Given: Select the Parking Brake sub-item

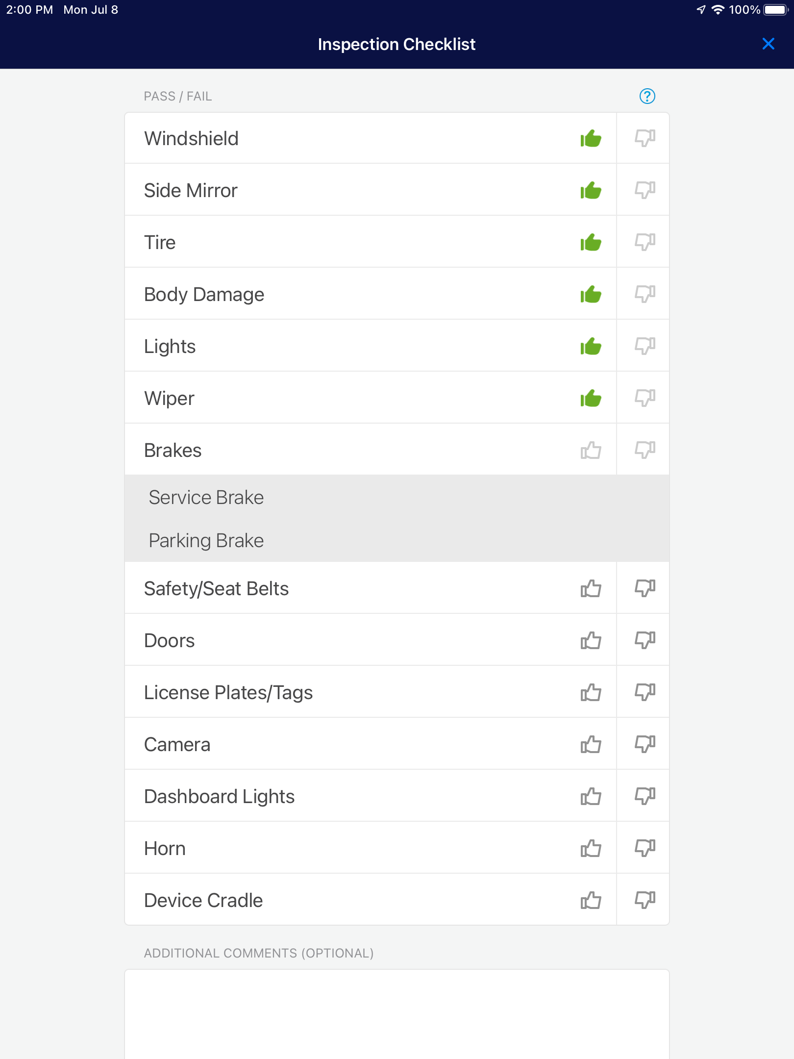Looking at the screenshot, I should tap(397, 540).
